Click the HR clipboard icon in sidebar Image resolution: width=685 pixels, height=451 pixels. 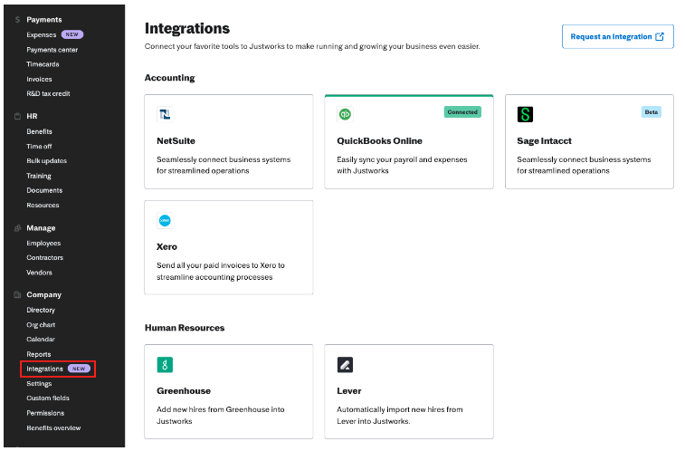click(x=17, y=116)
